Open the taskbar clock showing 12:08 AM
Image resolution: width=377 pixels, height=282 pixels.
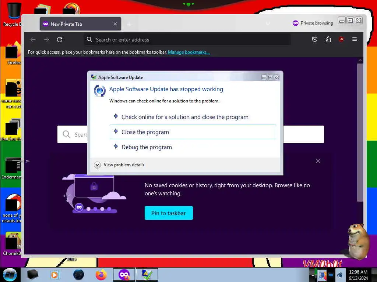[x=358, y=275]
